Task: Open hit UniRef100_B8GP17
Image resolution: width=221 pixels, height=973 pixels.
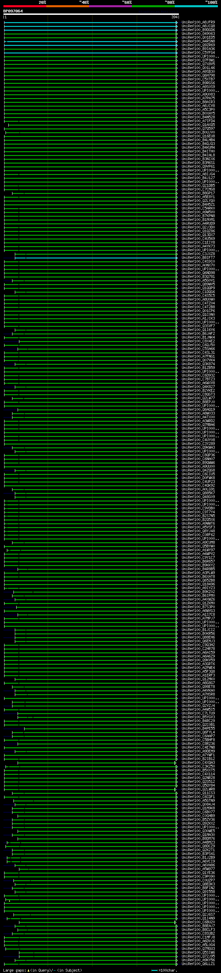Action: 198,193
